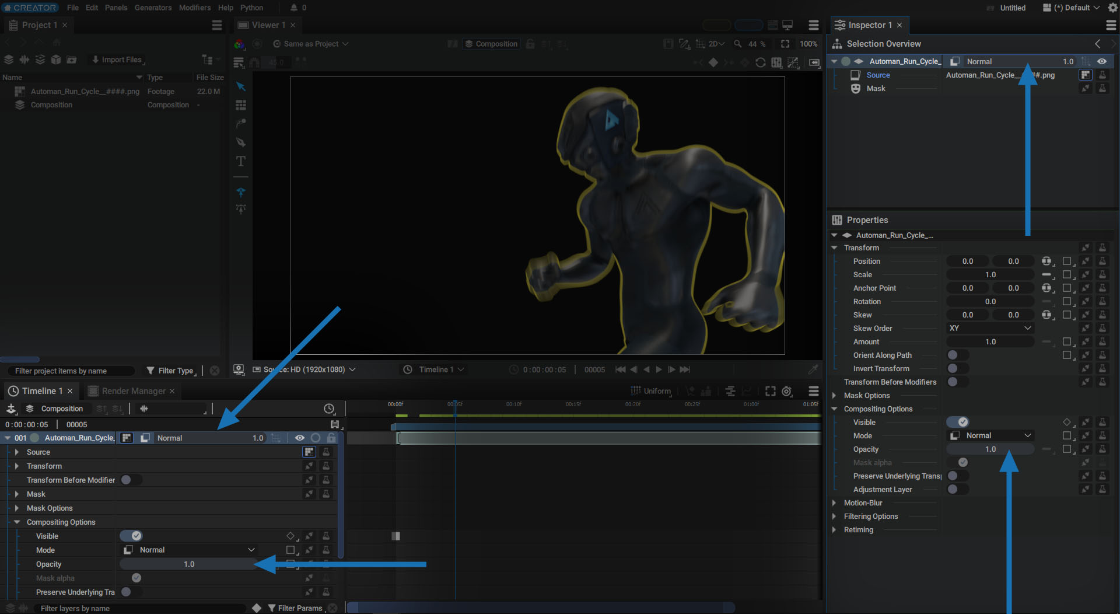Viewport: 1120px width, 614px height.
Task: Toggle Adjustment Layer switch
Action: 958,489
